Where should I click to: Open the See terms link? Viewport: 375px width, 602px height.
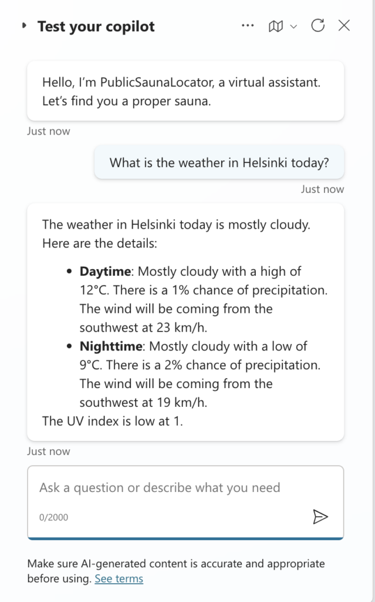[x=119, y=578]
